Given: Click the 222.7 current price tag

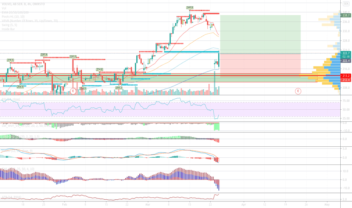Looking at the screenshot, I should [x=346, y=53].
